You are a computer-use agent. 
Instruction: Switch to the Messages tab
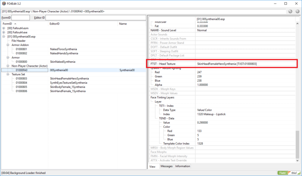click(166, 166)
